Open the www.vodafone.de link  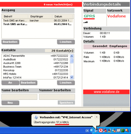107,92
